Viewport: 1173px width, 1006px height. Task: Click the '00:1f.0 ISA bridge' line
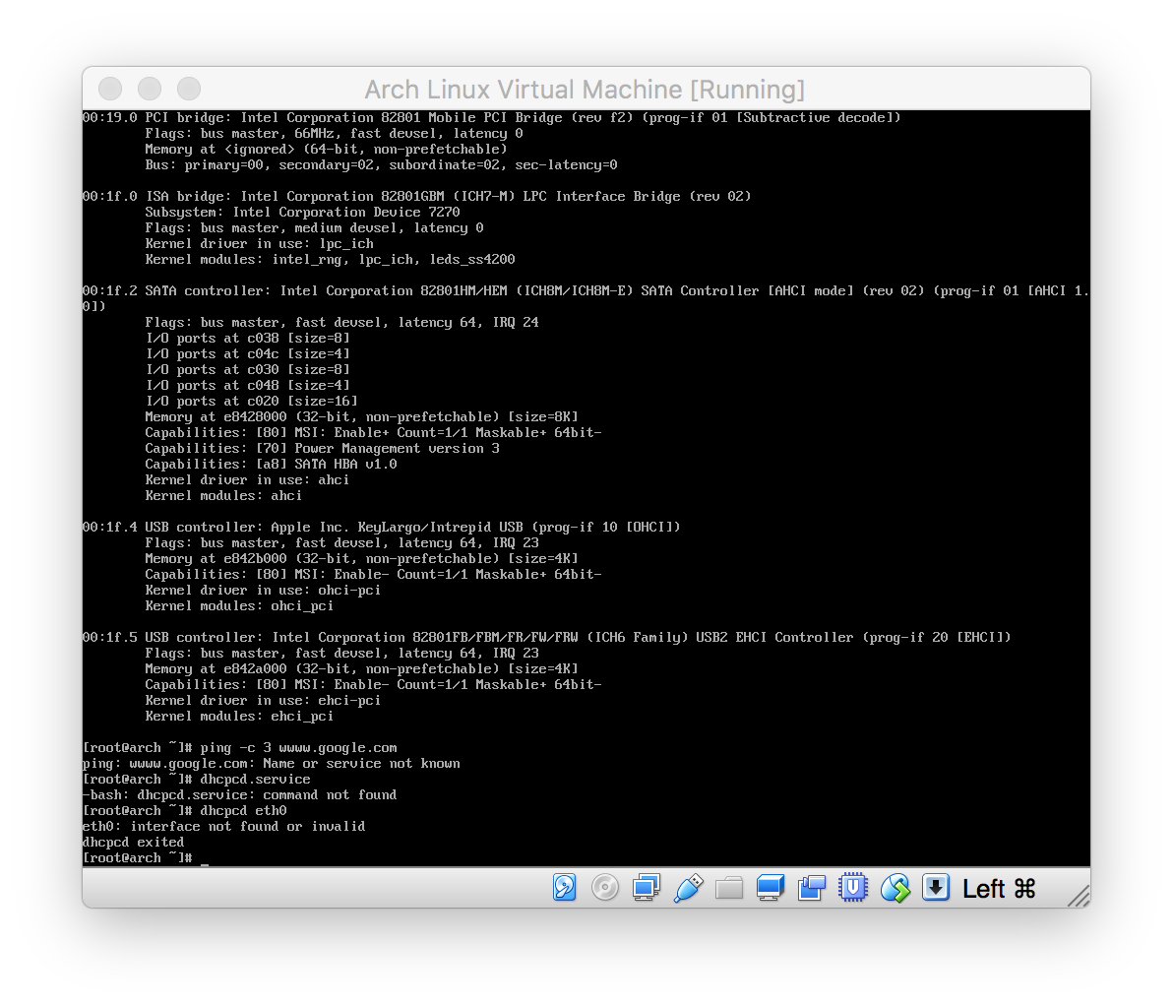(x=416, y=196)
